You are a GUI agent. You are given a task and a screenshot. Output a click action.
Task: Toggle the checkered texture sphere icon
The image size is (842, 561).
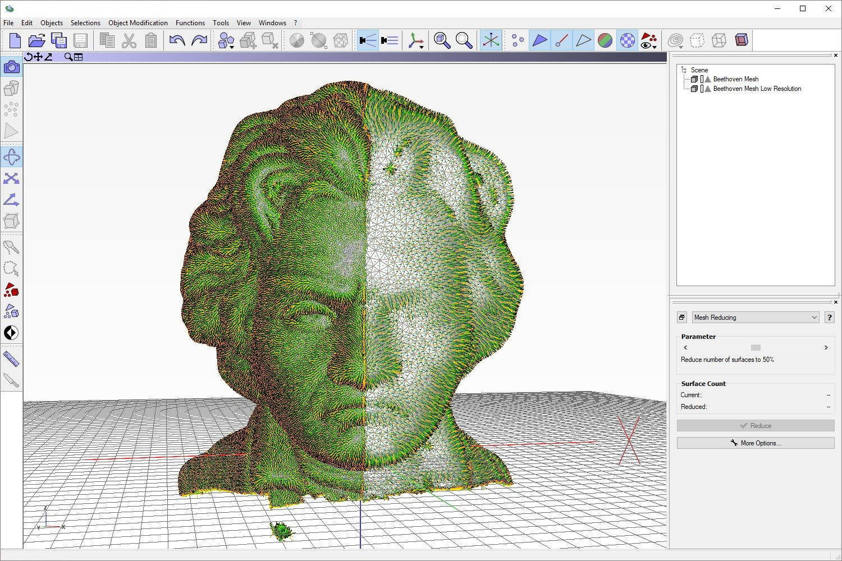click(x=627, y=40)
